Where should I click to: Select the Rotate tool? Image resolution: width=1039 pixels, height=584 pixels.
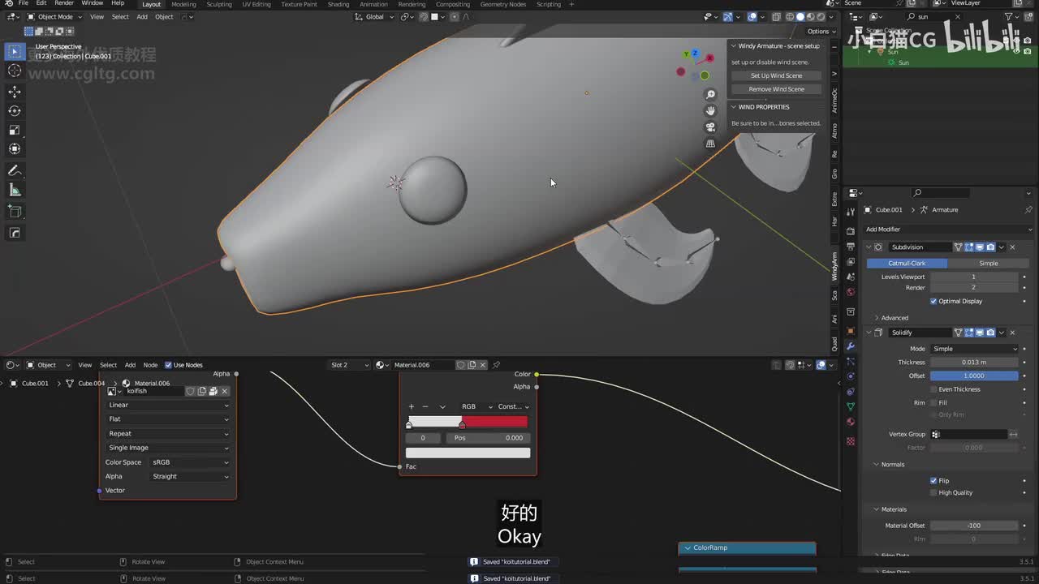pos(15,111)
